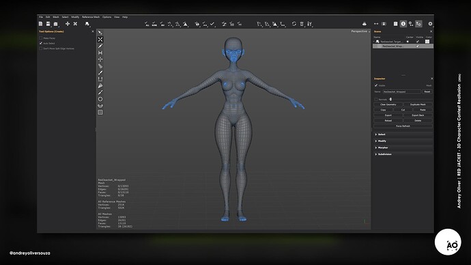Enable the Normals checkbox in Inspector
471x265 pixels.
(x=376, y=99)
